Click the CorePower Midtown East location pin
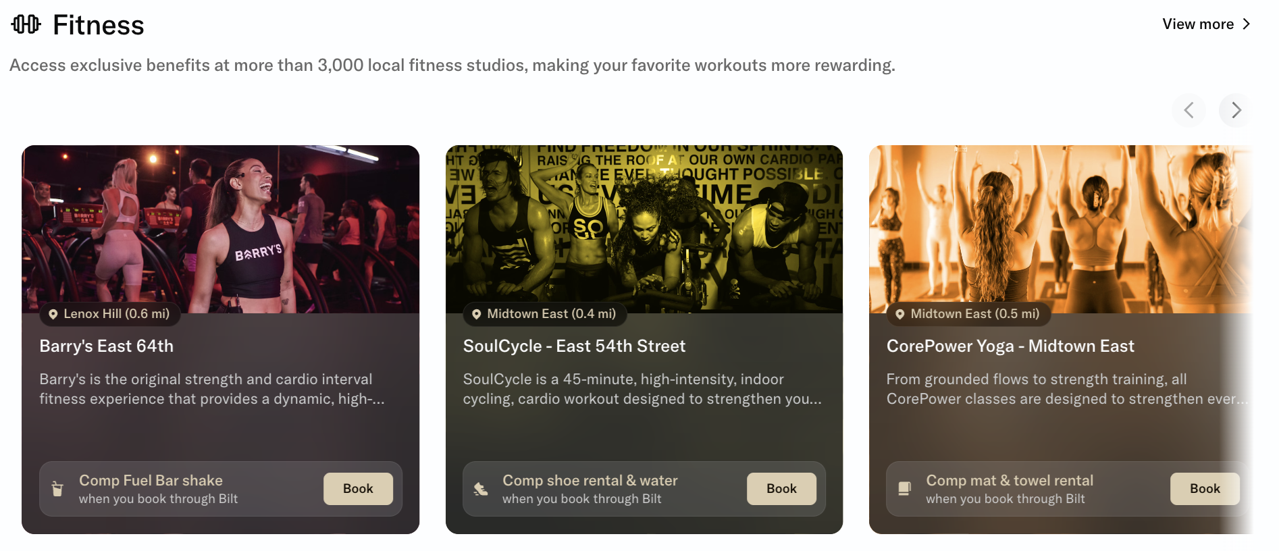This screenshot has height=551, width=1279. [x=900, y=314]
